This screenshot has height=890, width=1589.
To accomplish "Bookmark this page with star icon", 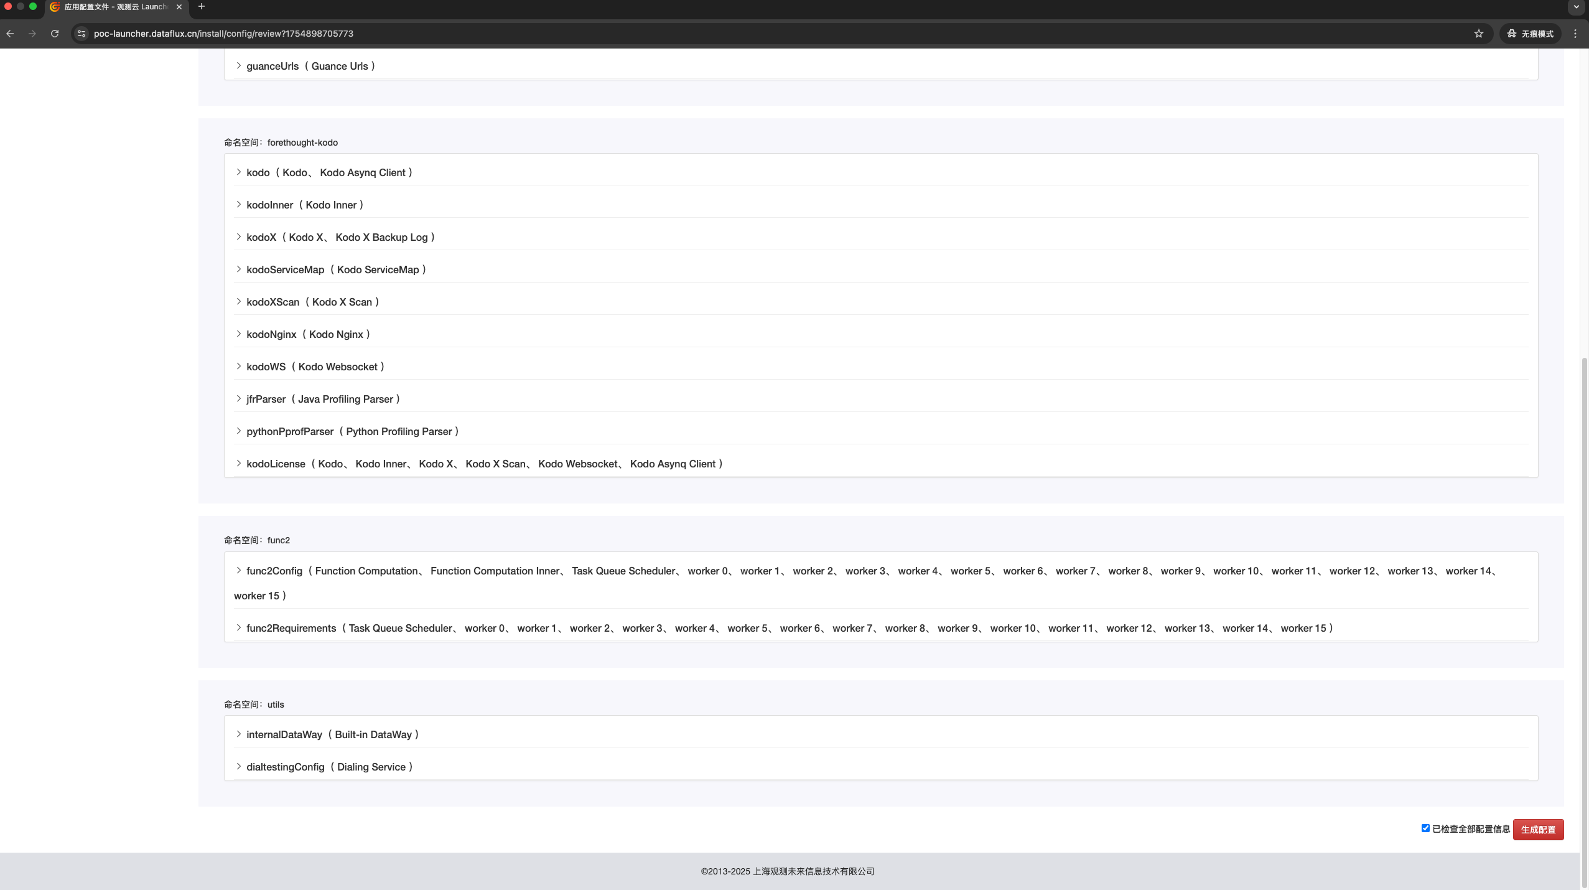I will 1479,34.
